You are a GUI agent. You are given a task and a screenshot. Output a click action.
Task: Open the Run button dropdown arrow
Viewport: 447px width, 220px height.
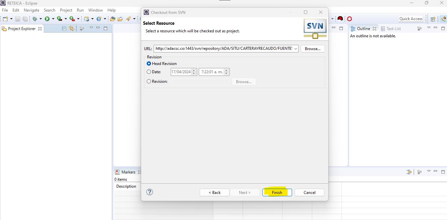(53, 19)
